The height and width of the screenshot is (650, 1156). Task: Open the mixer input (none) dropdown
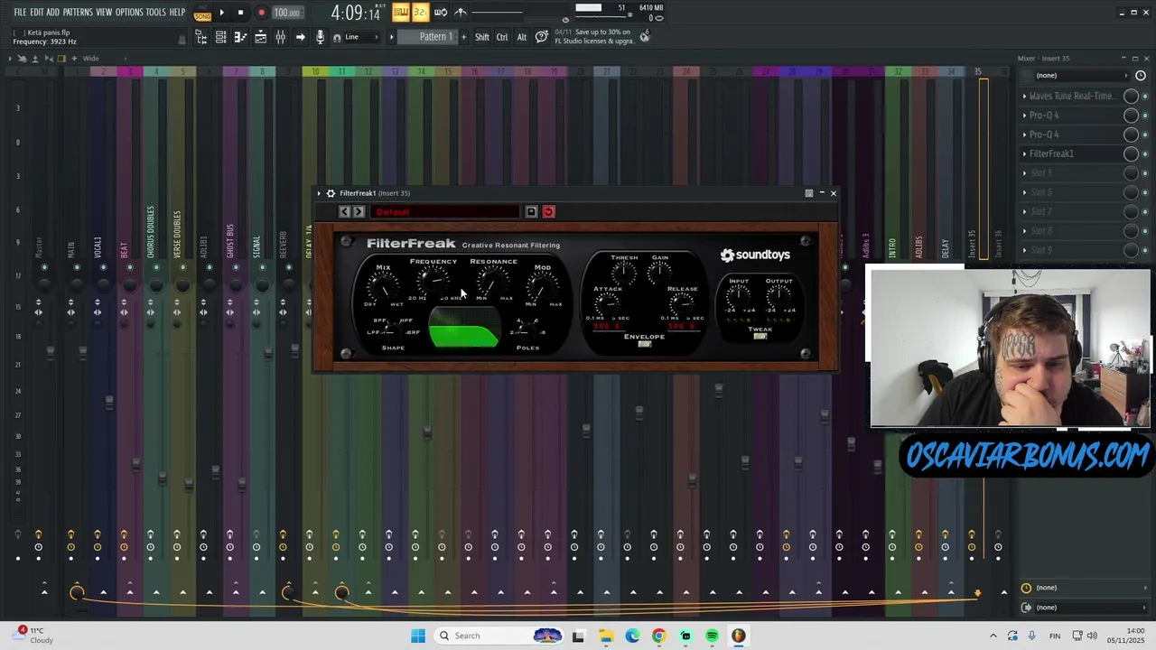coord(1080,76)
